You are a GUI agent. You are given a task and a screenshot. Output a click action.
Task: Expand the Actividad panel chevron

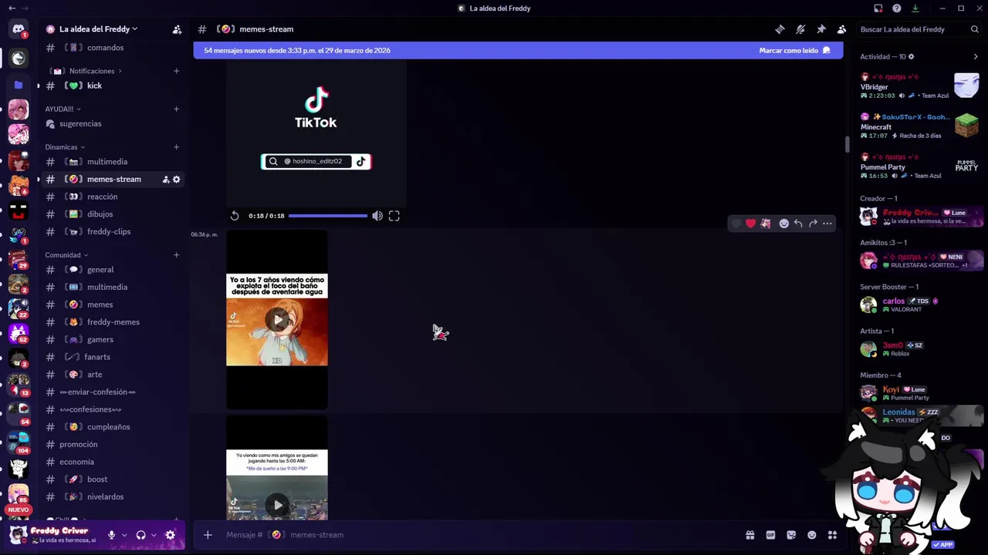tap(976, 57)
